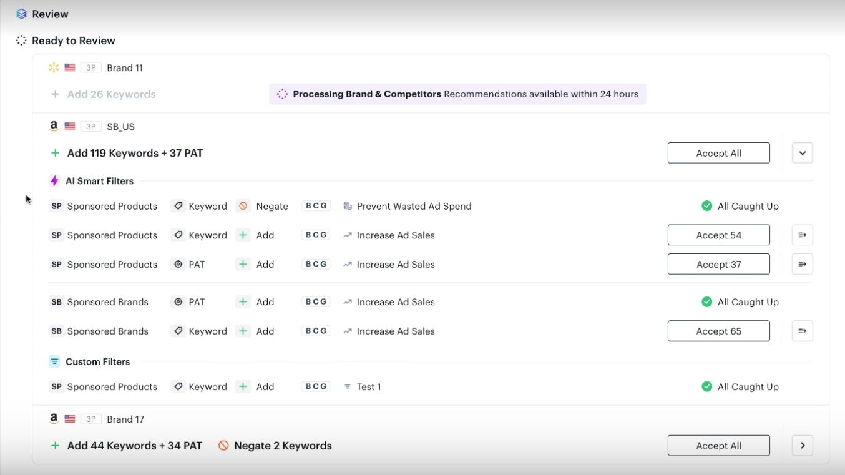Viewport: 845px width, 475px height.
Task: Click the green check in the Negate row
Action: (x=706, y=206)
